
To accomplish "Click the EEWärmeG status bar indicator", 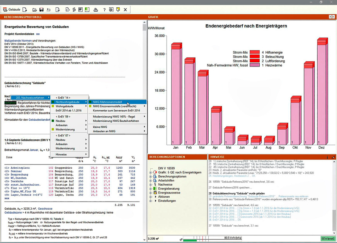I will pyautogui.click(x=328, y=239).
